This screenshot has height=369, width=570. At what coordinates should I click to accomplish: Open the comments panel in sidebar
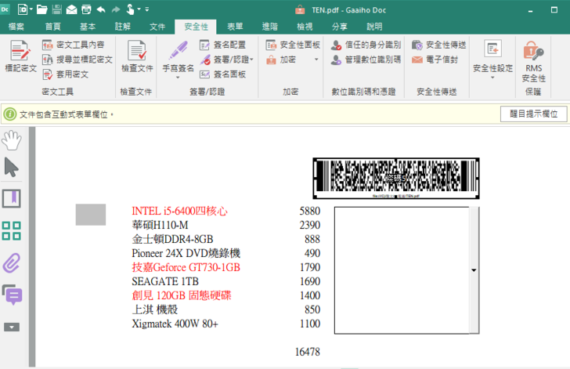click(12, 295)
